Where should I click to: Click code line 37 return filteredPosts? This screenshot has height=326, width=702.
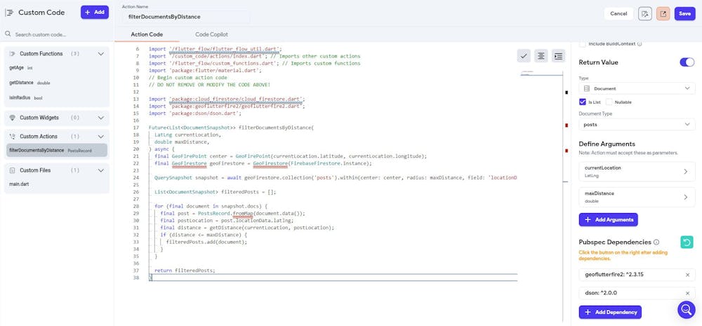tap(185, 271)
